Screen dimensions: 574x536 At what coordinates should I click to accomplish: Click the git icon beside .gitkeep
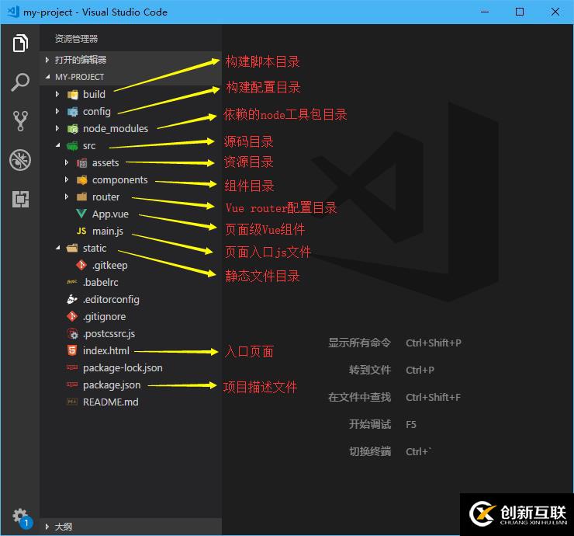pos(81,265)
